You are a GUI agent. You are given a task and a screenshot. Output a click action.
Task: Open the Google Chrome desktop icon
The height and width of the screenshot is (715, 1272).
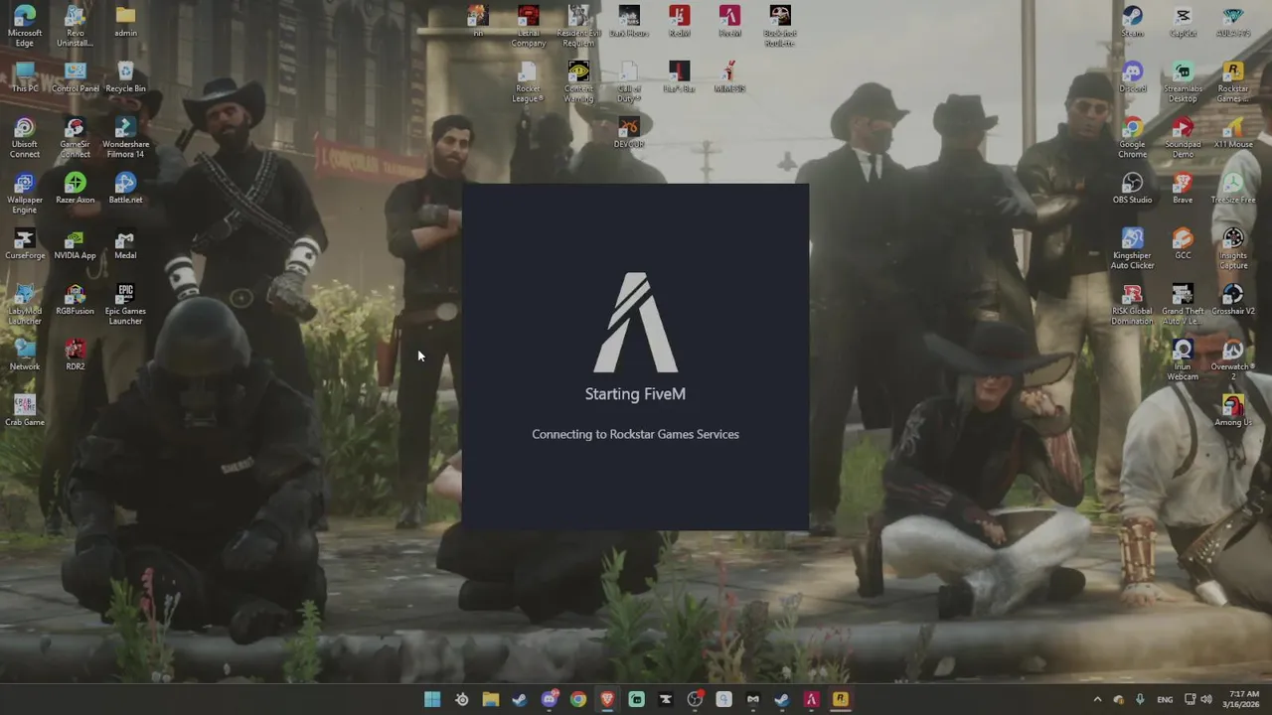tap(1132, 137)
